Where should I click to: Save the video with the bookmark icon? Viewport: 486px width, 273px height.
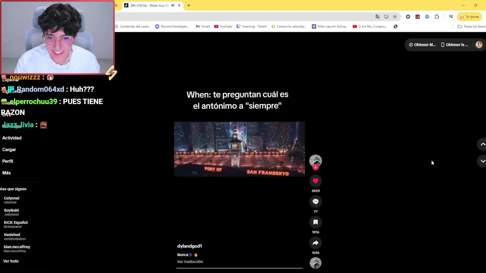click(x=316, y=222)
